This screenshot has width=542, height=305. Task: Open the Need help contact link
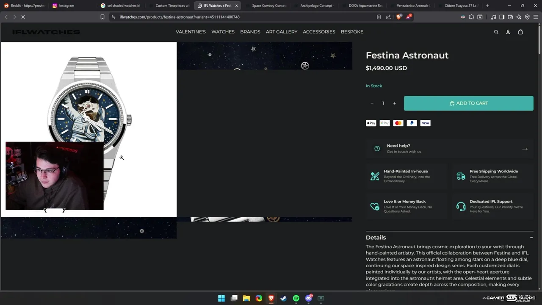point(450,149)
